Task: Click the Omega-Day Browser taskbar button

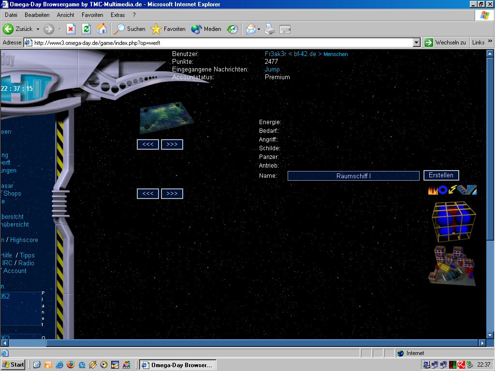Action: (x=178, y=365)
